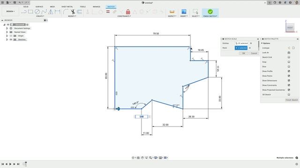
Task: Uncheck the Show Profile checkbox
Action: [289, 71]
